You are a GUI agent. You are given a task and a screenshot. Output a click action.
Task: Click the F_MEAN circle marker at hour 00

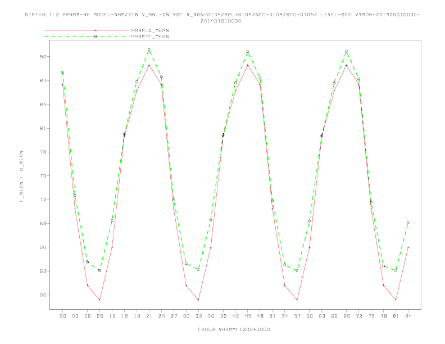[x=63, y=73]
